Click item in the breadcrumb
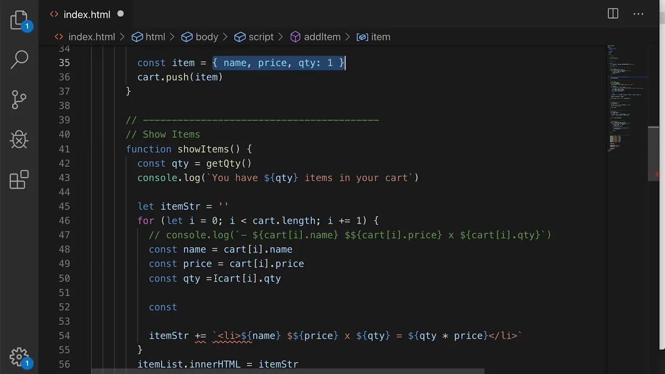The height and width of the screenshot is (374, 665). (x=380, y=37)
